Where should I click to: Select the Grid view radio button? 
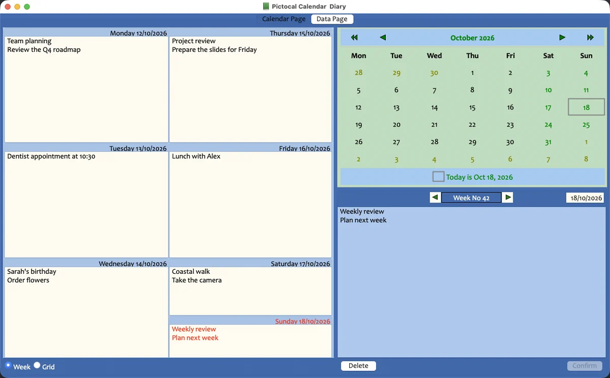37,365
